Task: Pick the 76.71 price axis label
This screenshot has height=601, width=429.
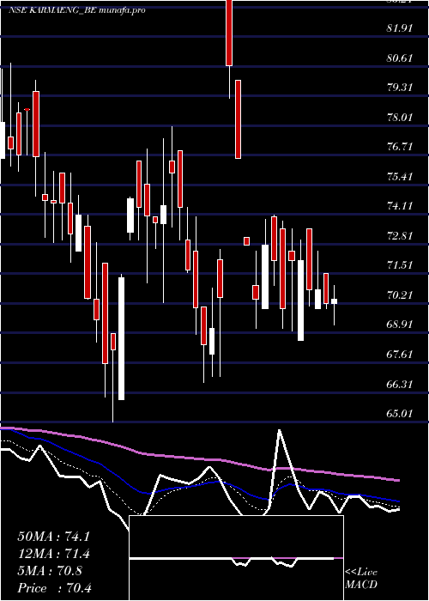Action: click(x=400, y=147)
